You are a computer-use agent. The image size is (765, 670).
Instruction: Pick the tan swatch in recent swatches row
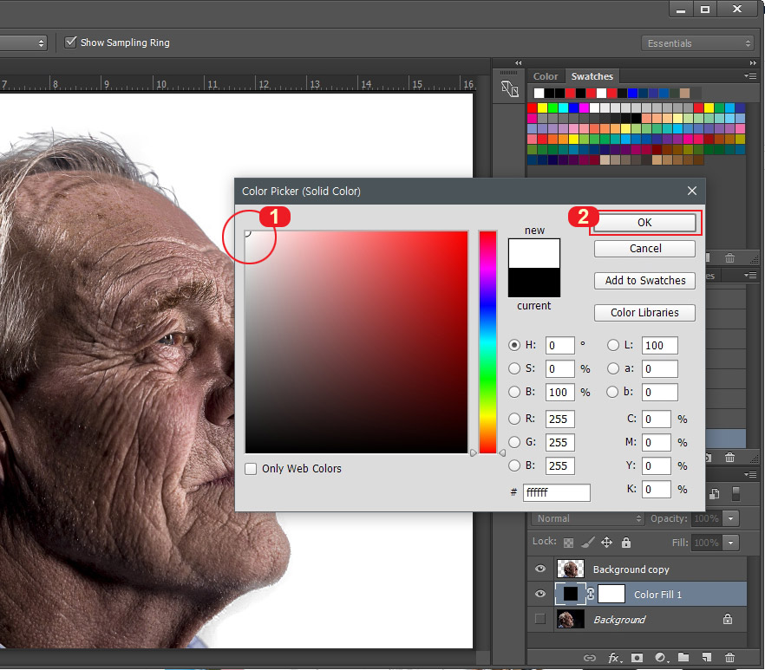(684, 93)
